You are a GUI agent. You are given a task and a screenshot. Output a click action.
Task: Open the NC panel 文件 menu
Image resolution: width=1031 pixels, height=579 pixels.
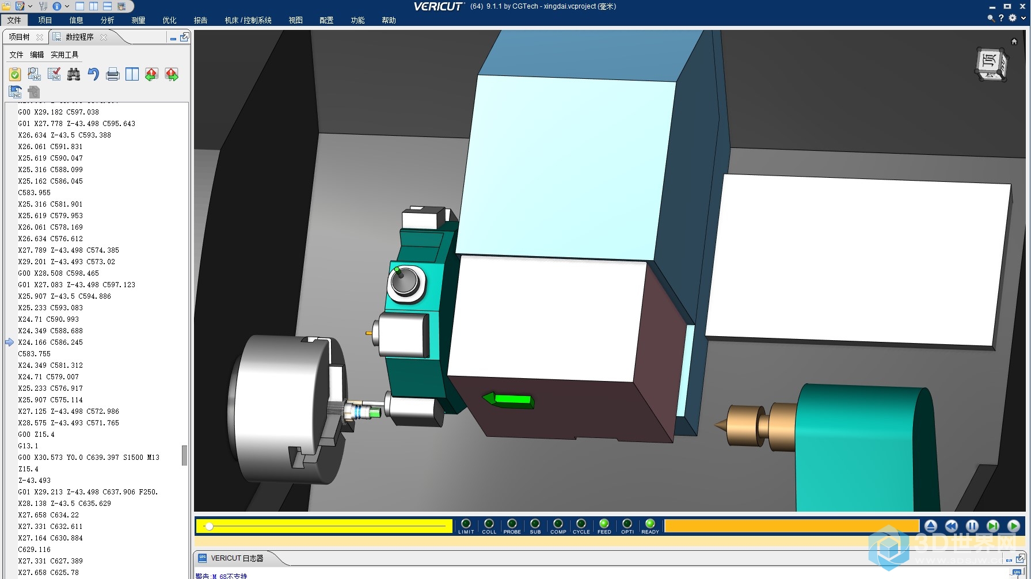tap(16, 55)
